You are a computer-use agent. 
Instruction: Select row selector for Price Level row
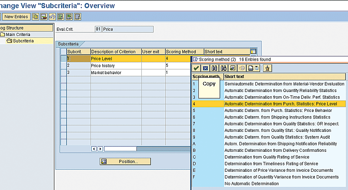point(64,59)
